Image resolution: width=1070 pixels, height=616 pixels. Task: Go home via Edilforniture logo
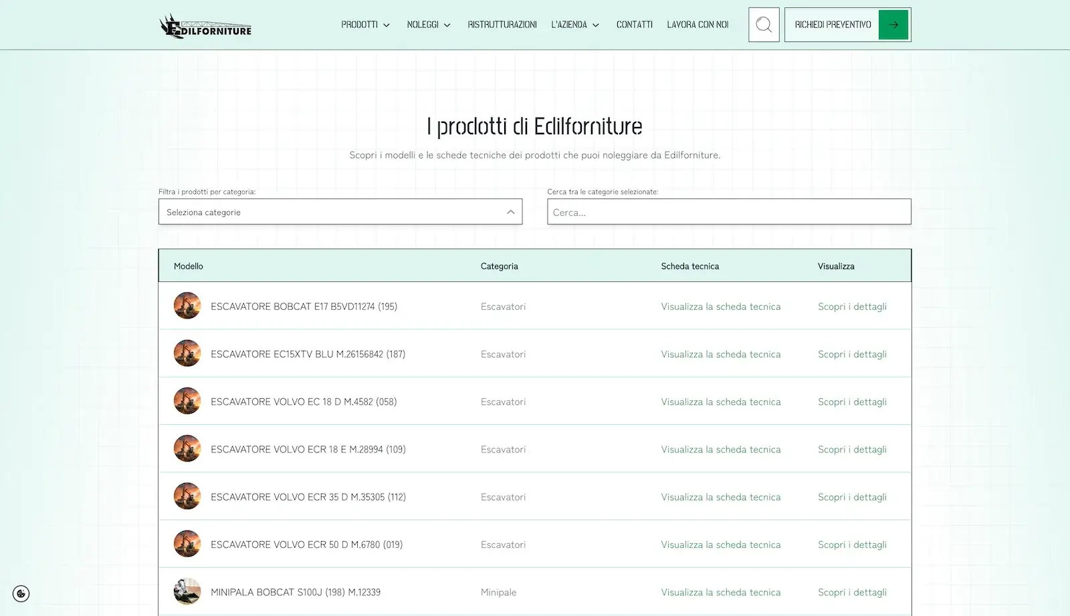205,26
